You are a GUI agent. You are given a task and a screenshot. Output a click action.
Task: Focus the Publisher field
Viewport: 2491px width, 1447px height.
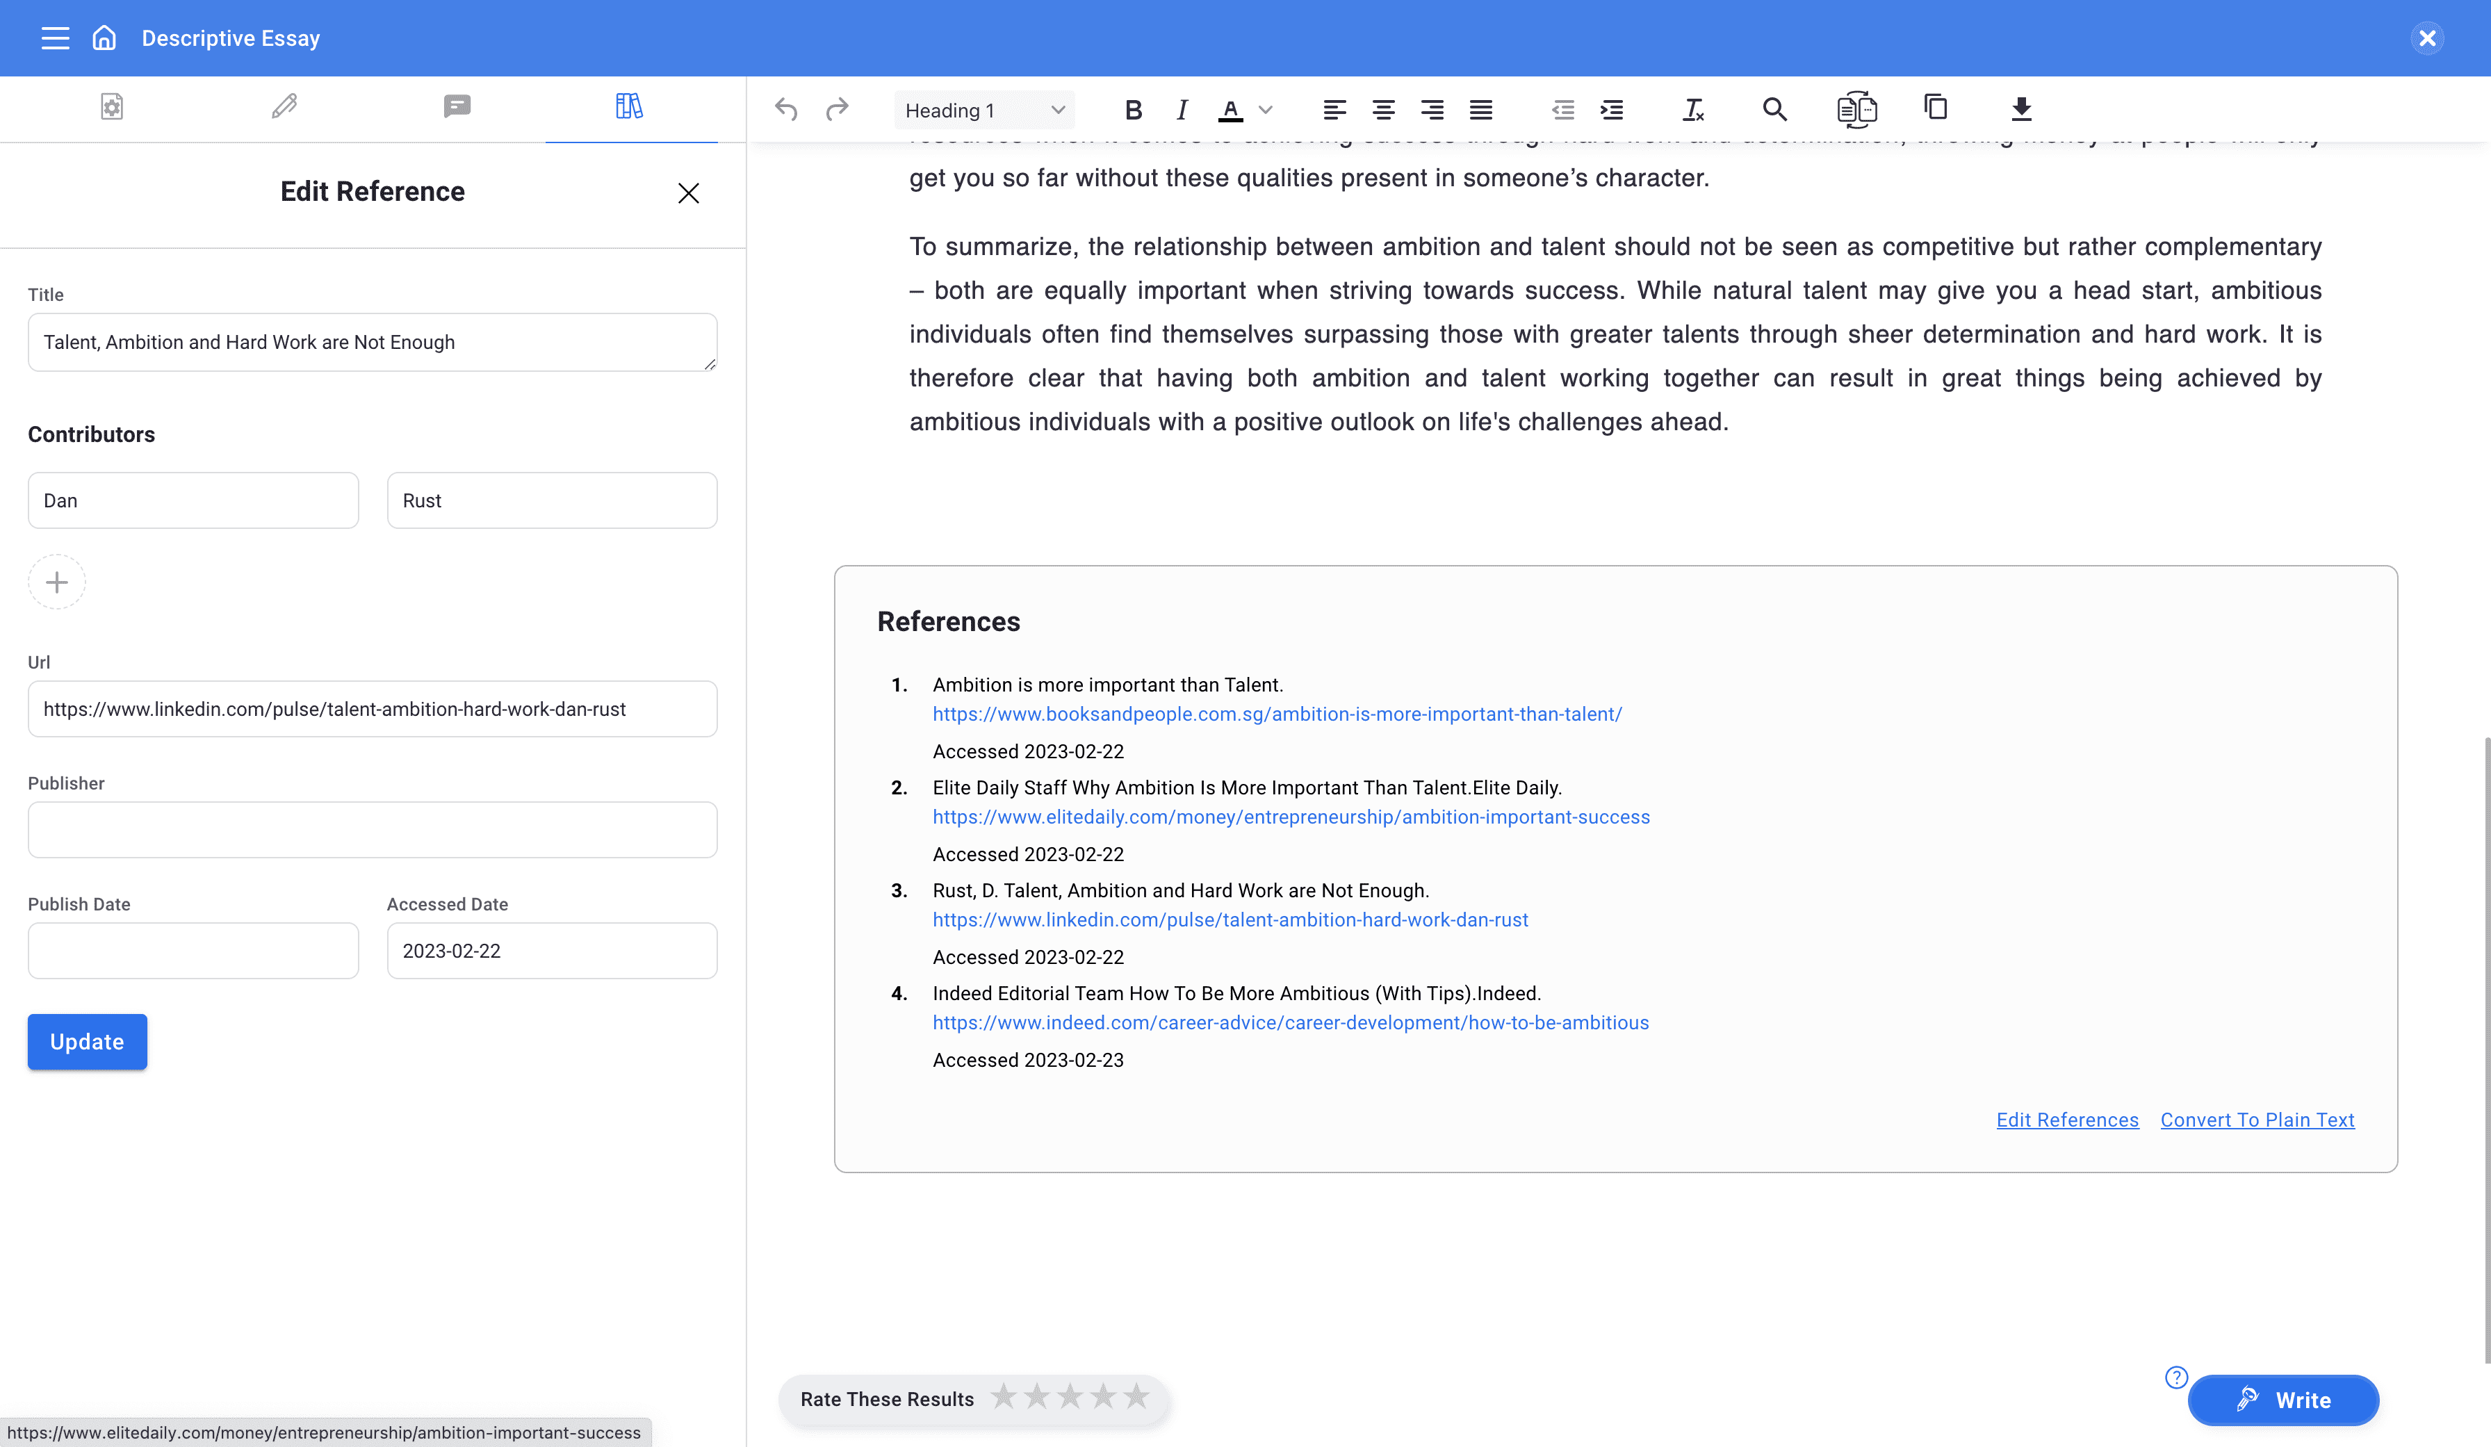click(373, 829)
